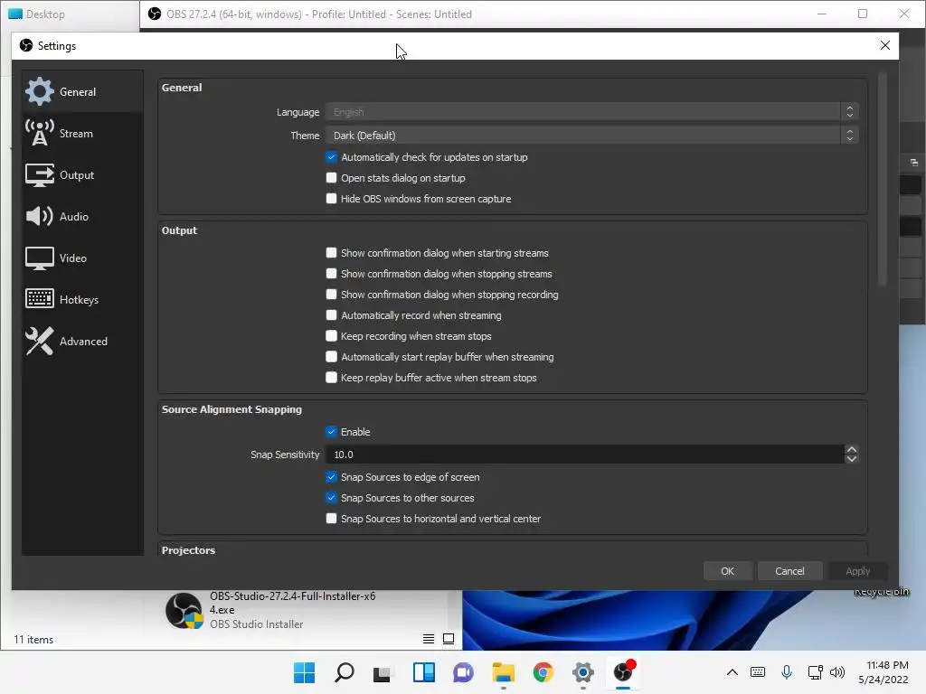Screen dimensions: 926x694
Task: Check confirmation dialog when starting streams
Action: coord(331,253)
